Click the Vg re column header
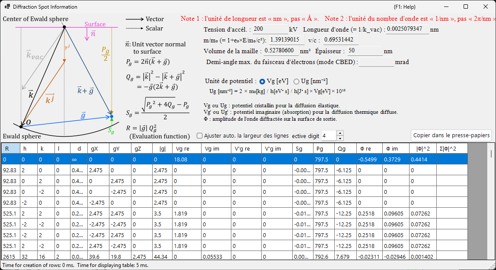 pos(187,148)
